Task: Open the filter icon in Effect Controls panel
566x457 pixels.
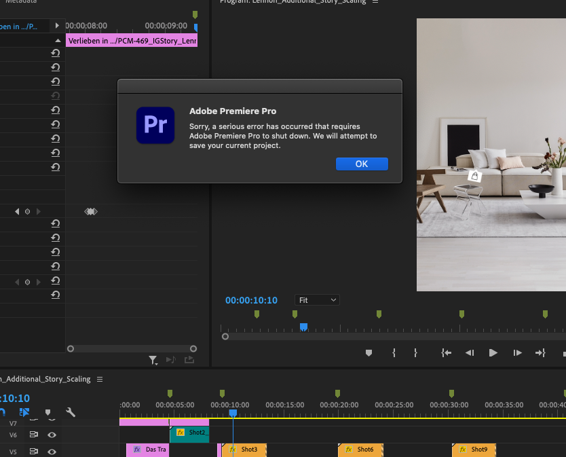Action: pyautogui.click(x=153, y=360)
